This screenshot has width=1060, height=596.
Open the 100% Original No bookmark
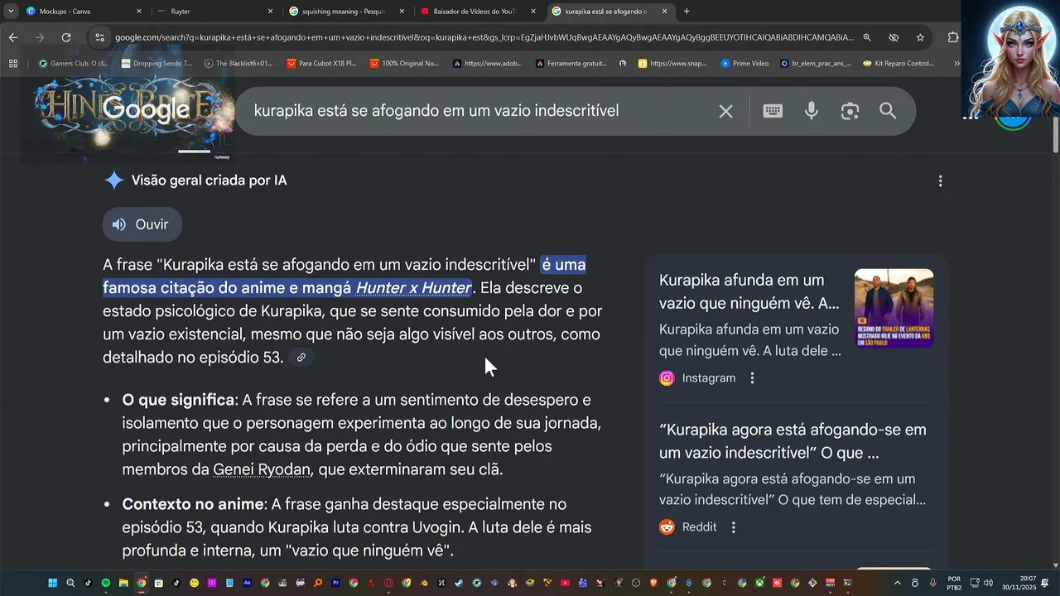coord(404,63)
